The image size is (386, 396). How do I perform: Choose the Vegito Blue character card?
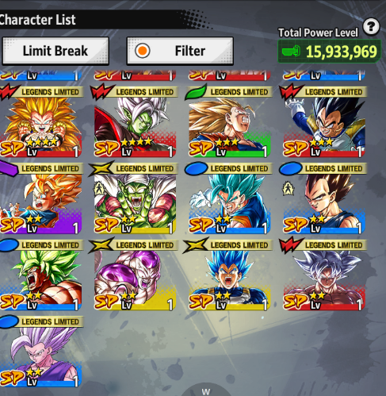229,198
